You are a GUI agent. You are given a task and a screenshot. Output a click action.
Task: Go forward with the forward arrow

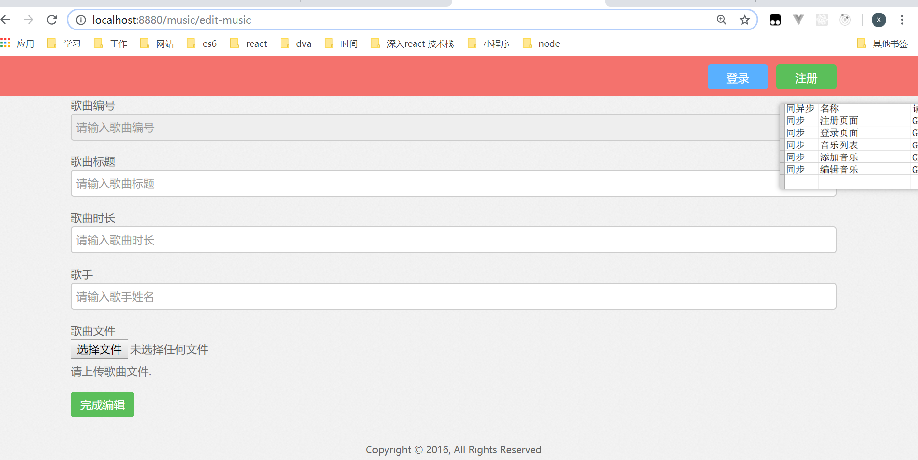click(29, 20)
